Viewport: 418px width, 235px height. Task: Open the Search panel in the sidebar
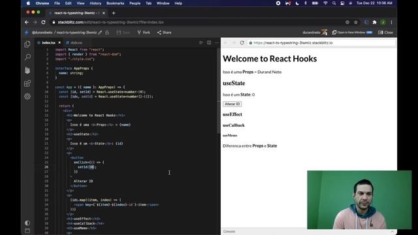coord(27,57)
